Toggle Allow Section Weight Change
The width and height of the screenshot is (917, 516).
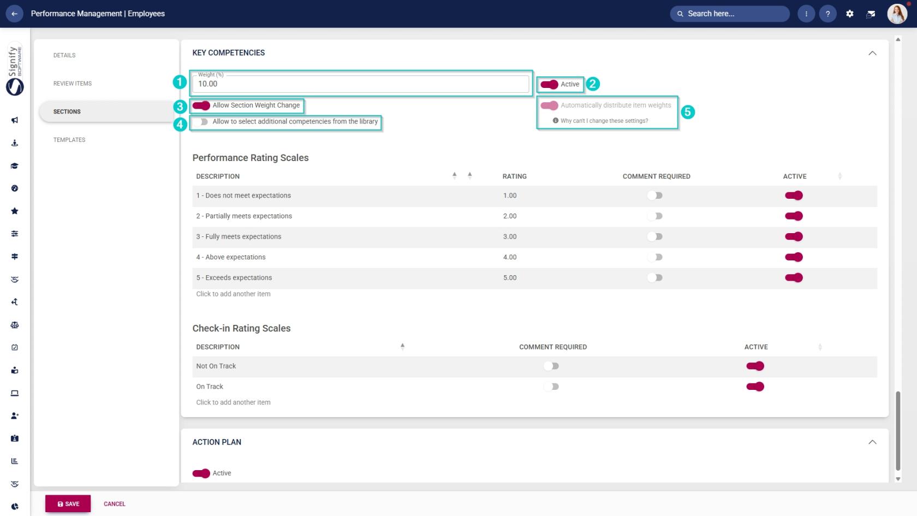pos(201,105)
